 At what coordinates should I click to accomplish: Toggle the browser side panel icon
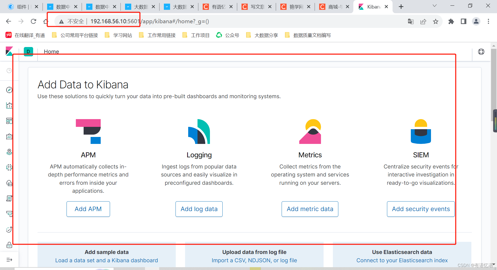[x=464, y=21]
